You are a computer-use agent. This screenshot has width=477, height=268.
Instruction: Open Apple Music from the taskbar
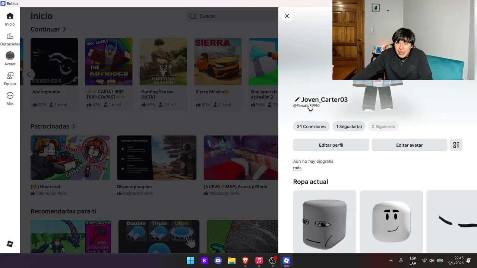click(x=259, y=261)
